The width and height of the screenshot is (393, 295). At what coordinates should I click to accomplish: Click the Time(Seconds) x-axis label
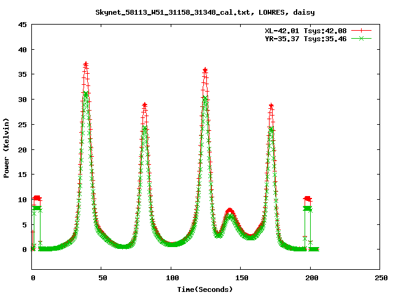coord(205,289)
